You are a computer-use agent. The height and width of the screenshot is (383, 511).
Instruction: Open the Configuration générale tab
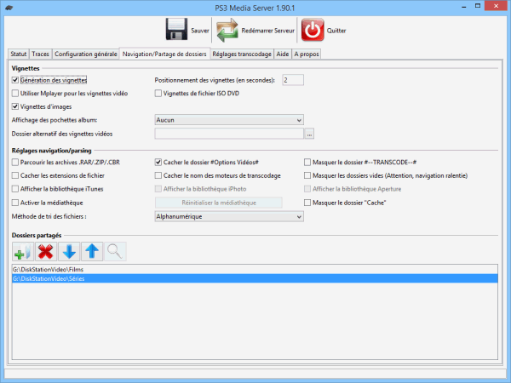[86, 54]
